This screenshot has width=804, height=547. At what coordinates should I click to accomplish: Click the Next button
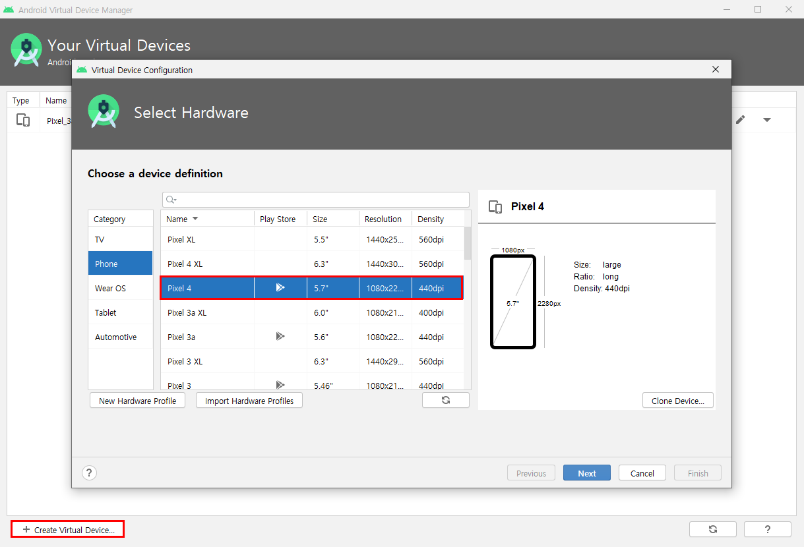(587, 473)
